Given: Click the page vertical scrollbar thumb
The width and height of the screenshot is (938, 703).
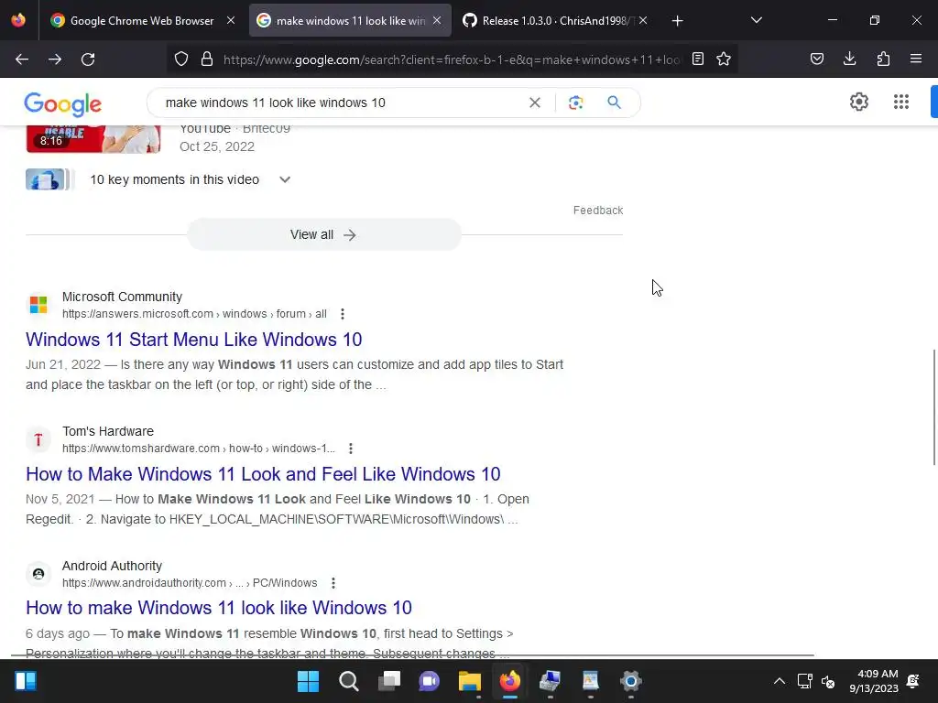Looking at the screenshot, I should (x=933, y=406).
